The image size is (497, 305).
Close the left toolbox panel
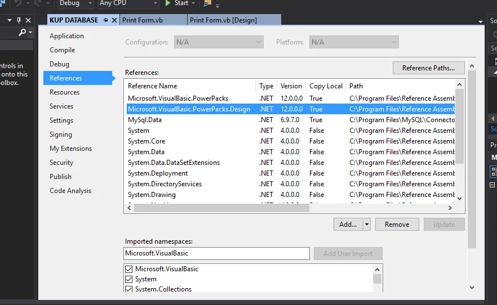[28, 20]
